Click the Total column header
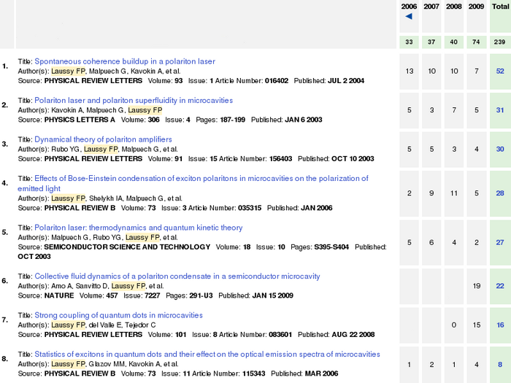This screenshot has height=383, width=511. pos(500,6)
